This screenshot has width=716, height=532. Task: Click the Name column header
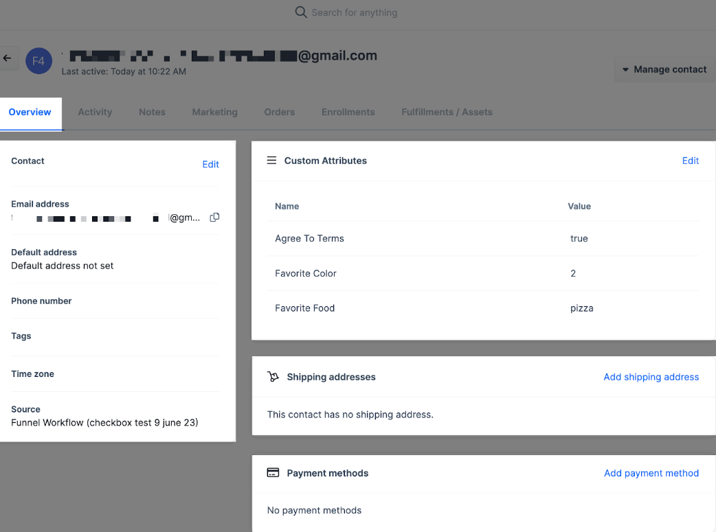(287, 206)
